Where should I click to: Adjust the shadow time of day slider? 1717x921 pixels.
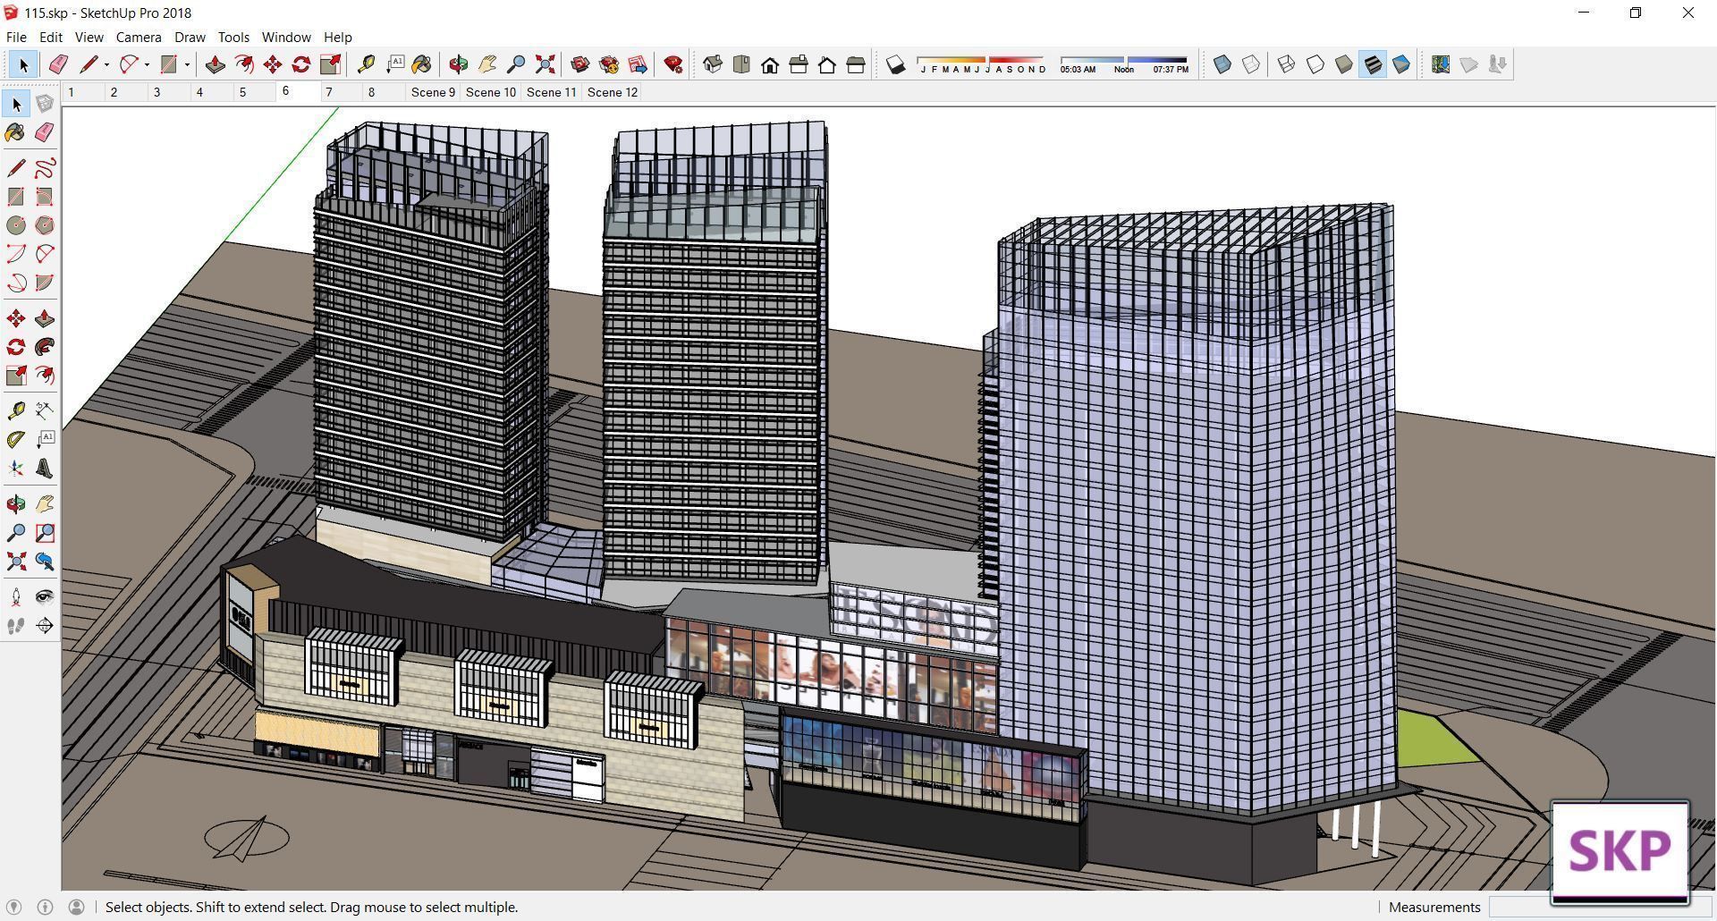click(1124, 64)
